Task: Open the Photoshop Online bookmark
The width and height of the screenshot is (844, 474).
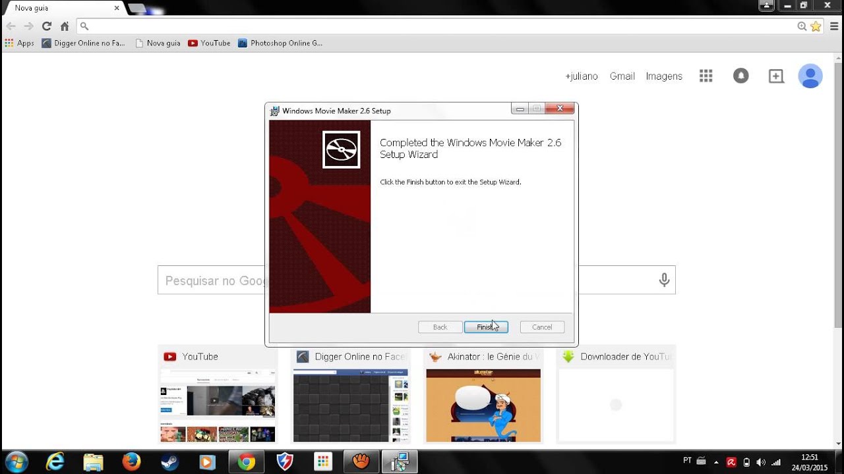Action: click(280, 43)
